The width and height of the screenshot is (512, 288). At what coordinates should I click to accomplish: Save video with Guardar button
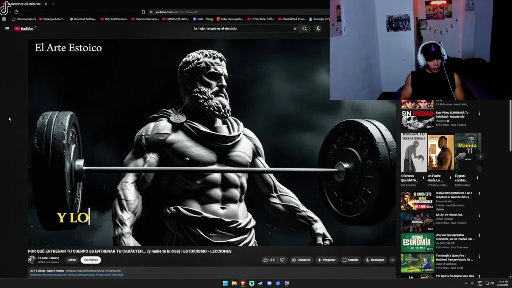click(350, 260)
